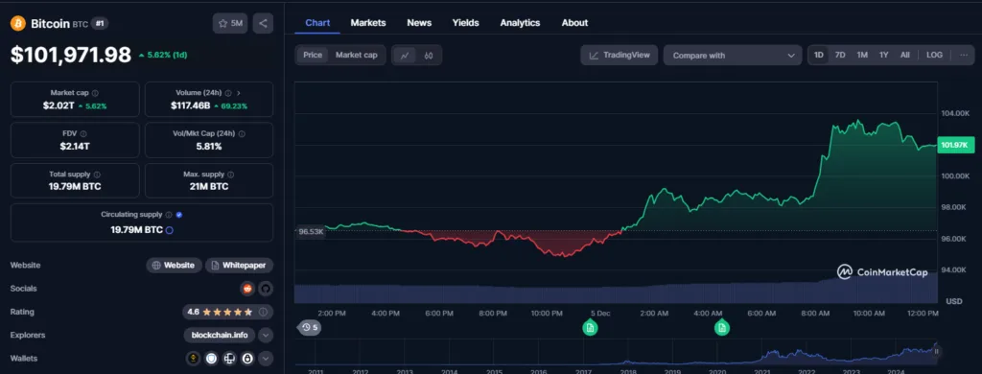Click the $117.46B volume value
982x374 pixels.
pos(191,105)
